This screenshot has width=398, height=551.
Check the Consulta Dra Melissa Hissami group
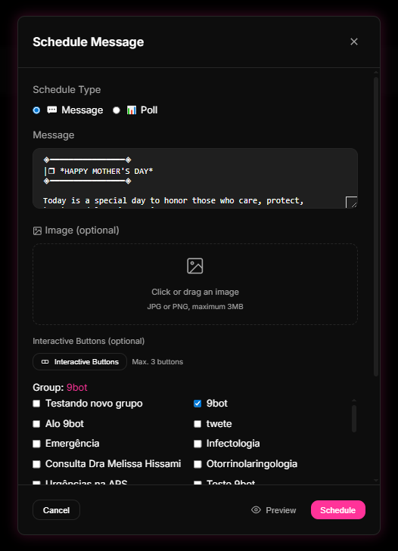click(36, 464)
